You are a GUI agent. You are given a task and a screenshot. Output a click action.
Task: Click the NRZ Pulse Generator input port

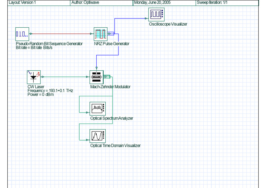pyautogui.click(x=91, y=34)
